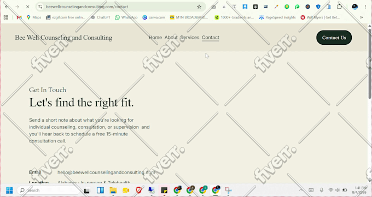
Task: Click the green P extension icon
Action: [297, 7]
